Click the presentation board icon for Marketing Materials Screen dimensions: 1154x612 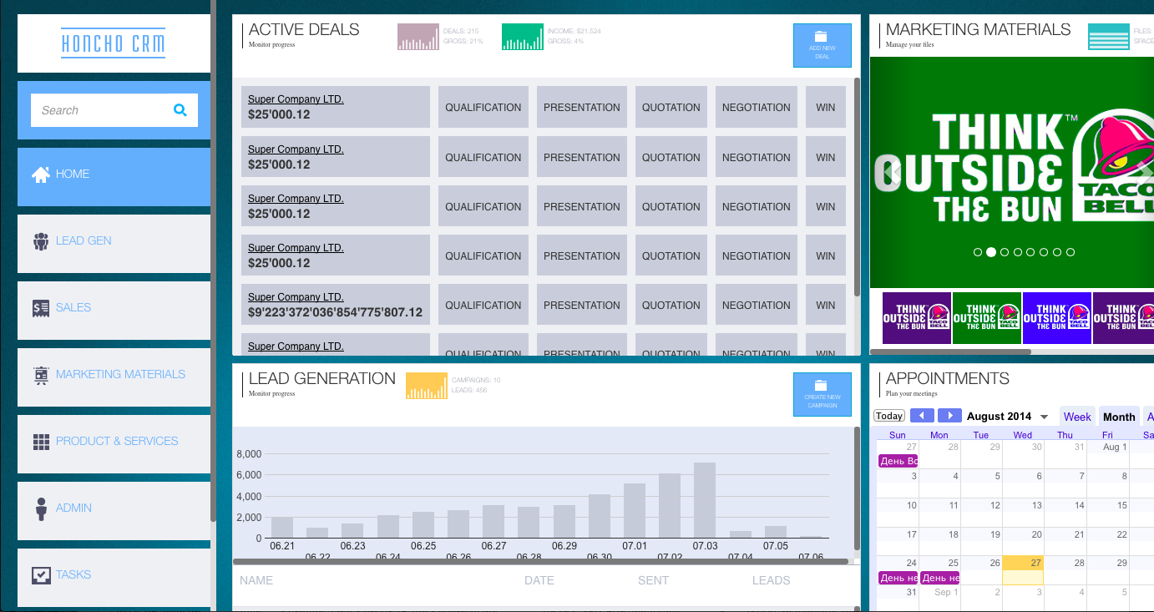[41, 375]
